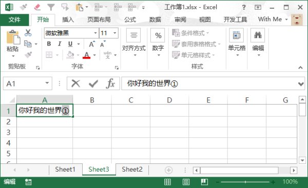Screen dimensions: 308x188
Task: Collapse the ribbon with the caret
Action: pos(300,68)
